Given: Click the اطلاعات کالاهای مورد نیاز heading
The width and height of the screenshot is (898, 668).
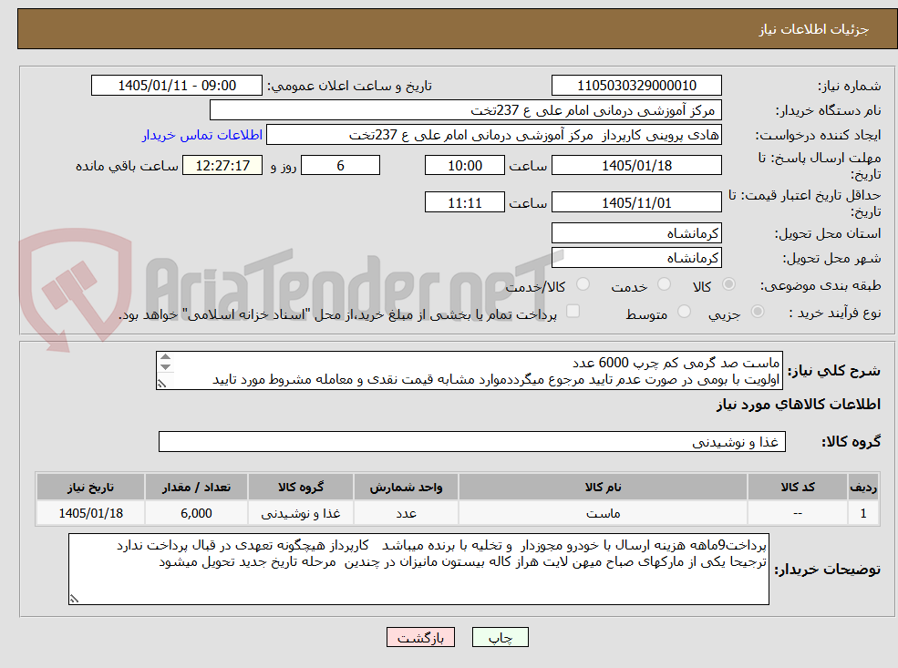Looking at the screenshot, I should point(799,404).
